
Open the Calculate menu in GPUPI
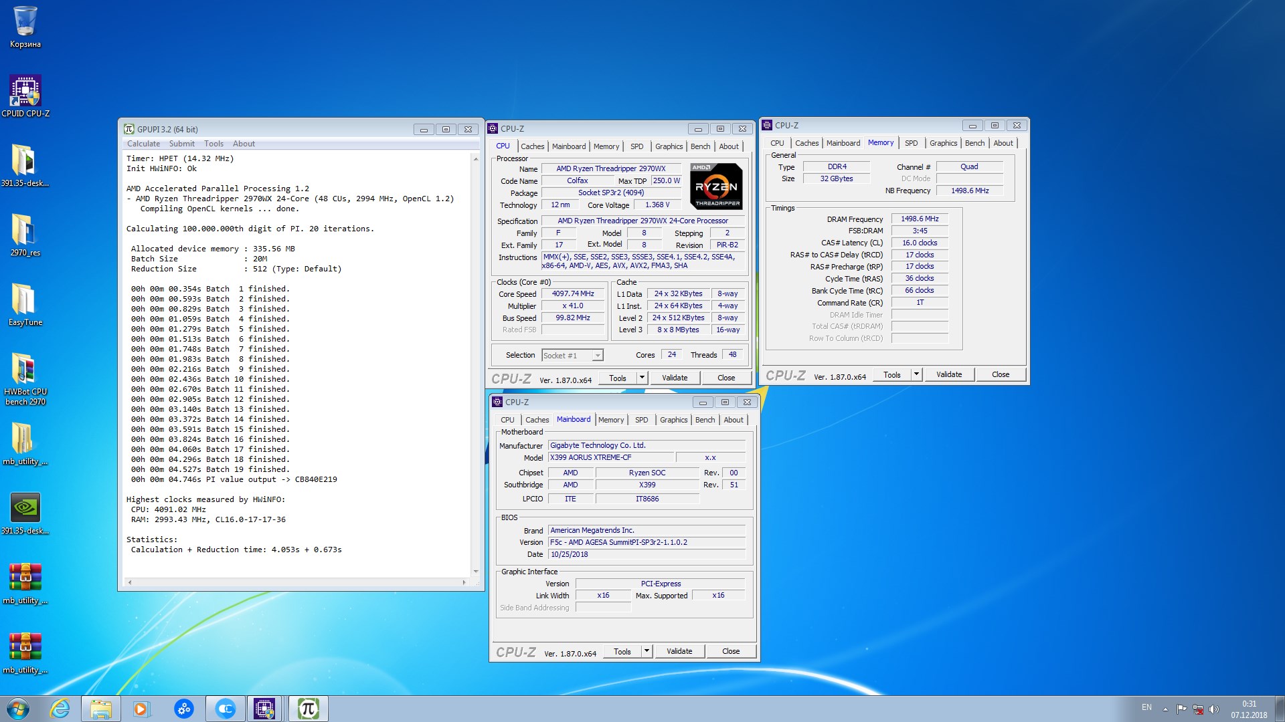click(143, 144)
